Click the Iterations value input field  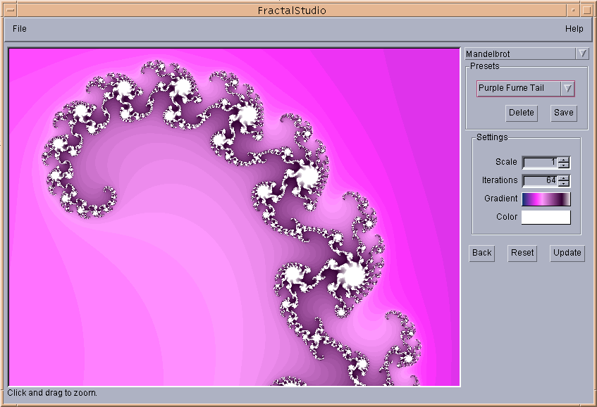point(539,180)
